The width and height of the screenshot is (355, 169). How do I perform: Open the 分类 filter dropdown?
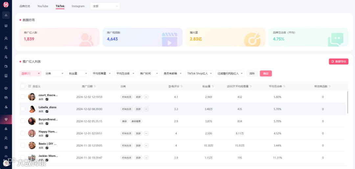pyautogui.click(x=54, y=74)
